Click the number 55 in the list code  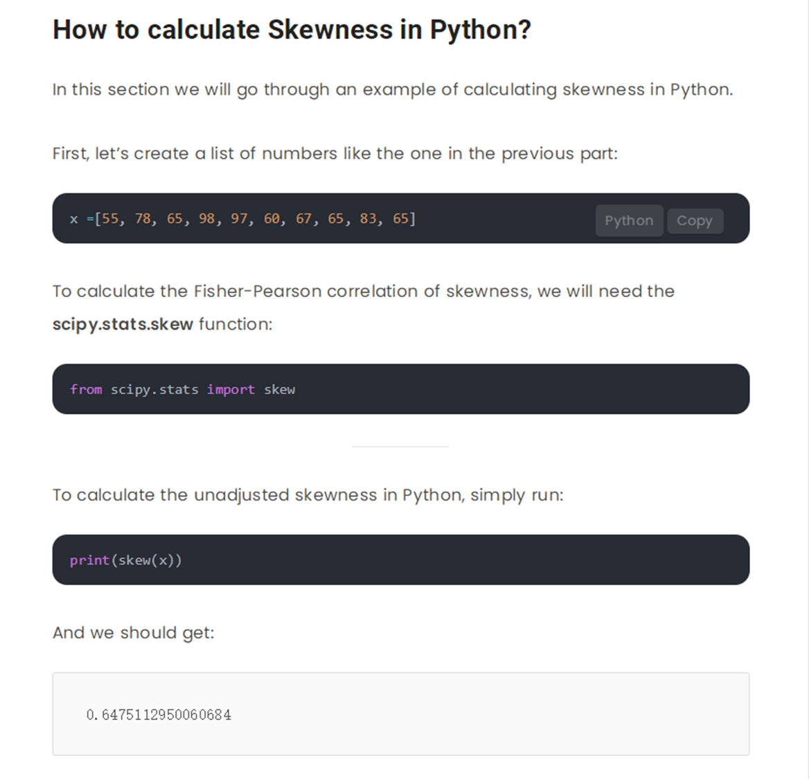(111, 219)
